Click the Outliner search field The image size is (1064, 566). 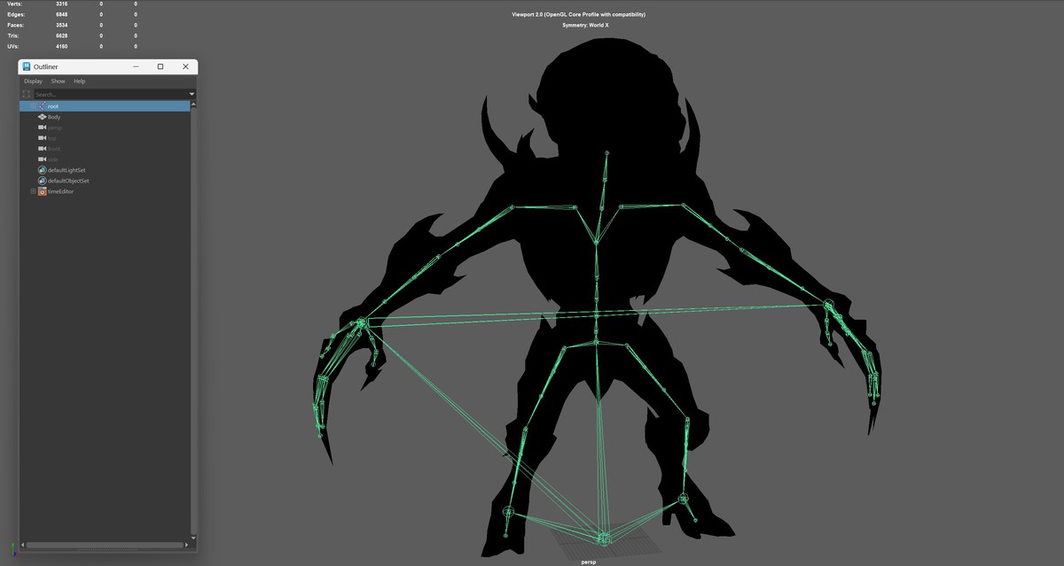tap(110, 94)
